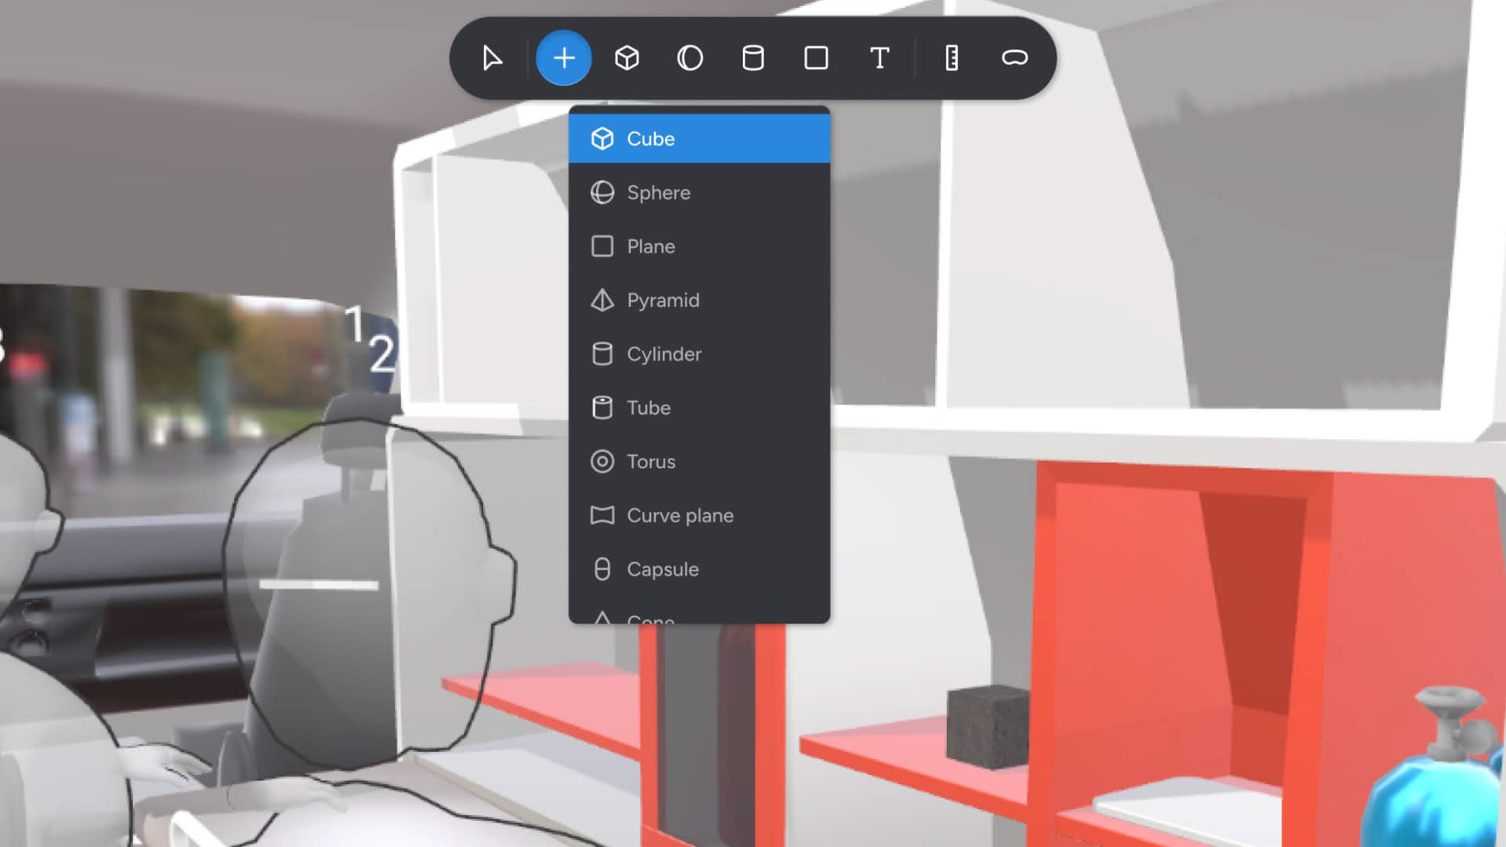Select the arrow pointer tool
1506x847 pixels.
(x=492, y=58)
